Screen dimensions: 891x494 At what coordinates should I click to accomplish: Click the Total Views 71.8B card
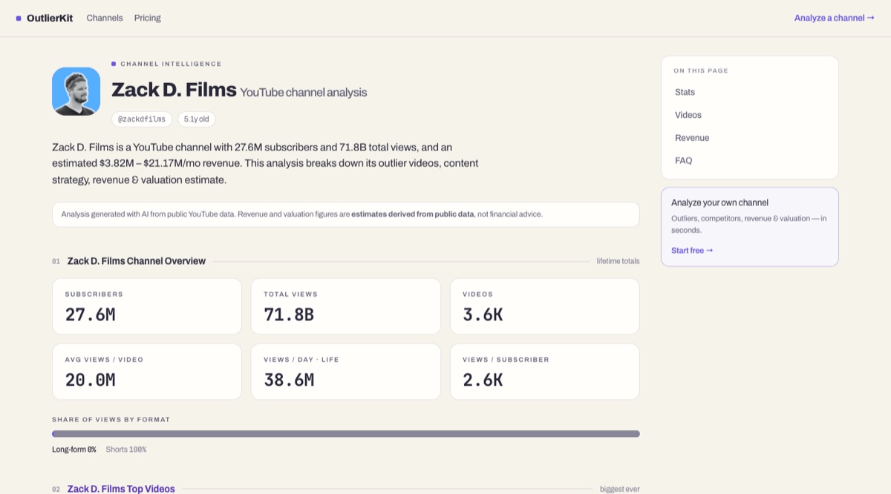click(x=346, y=306)
